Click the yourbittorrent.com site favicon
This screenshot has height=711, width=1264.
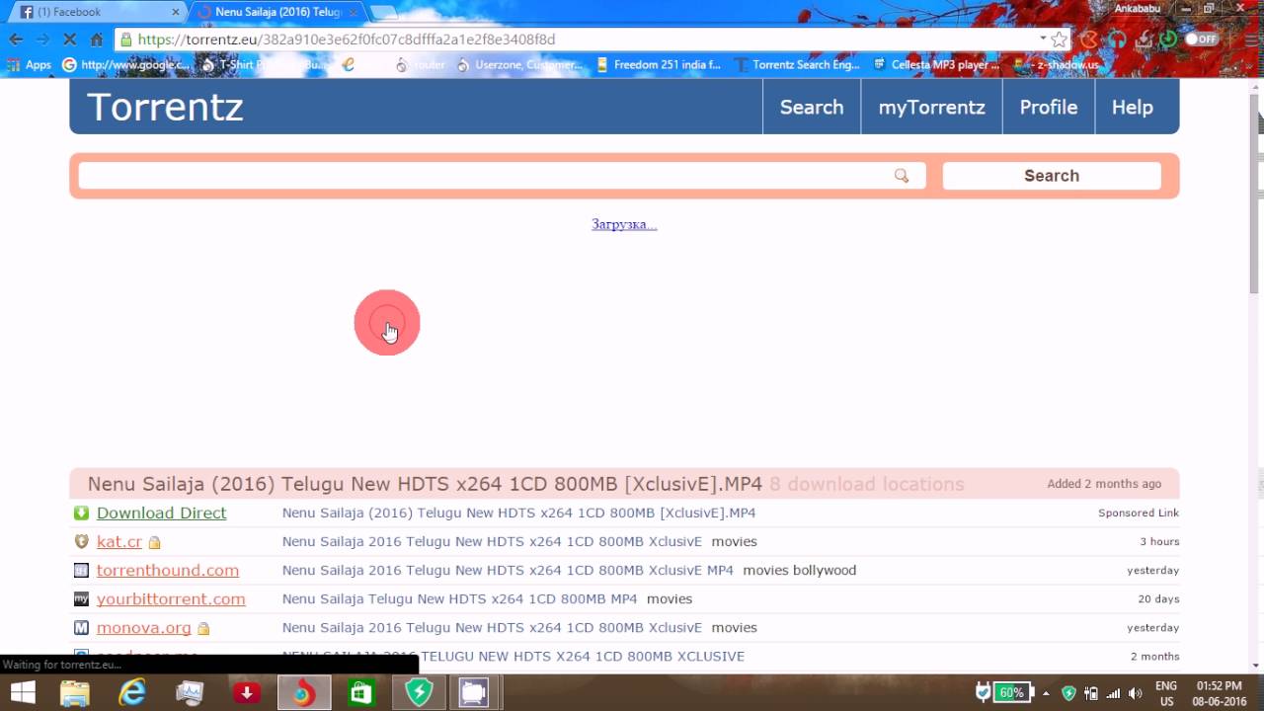point(81,598)
